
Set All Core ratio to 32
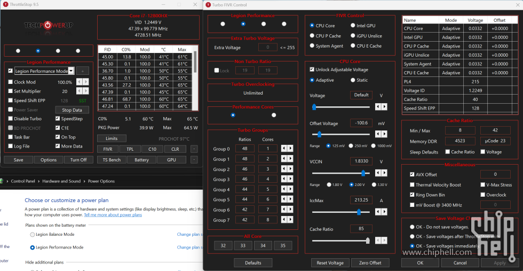tap(223, 245)
